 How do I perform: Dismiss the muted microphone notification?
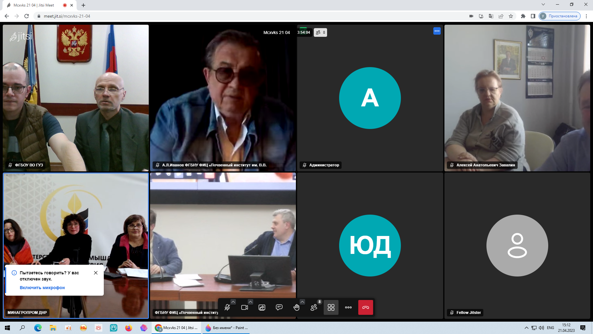tap(96, 273)
